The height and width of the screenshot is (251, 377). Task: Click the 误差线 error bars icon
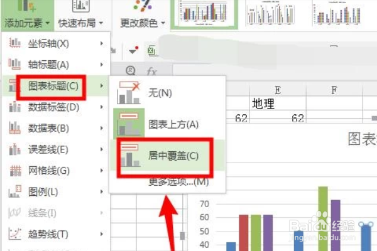click(14, 149)
